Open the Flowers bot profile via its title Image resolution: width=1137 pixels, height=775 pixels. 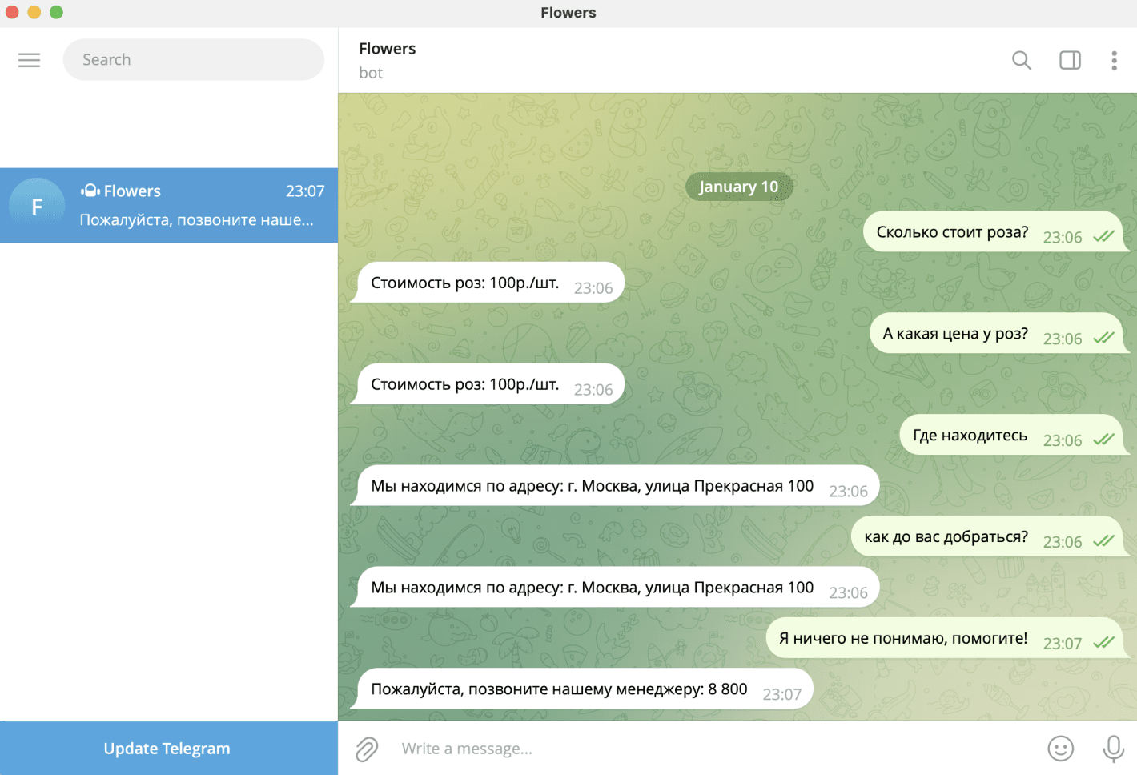point(387,48)
